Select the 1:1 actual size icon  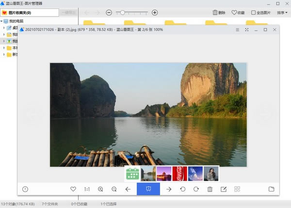tap(87, 189)
